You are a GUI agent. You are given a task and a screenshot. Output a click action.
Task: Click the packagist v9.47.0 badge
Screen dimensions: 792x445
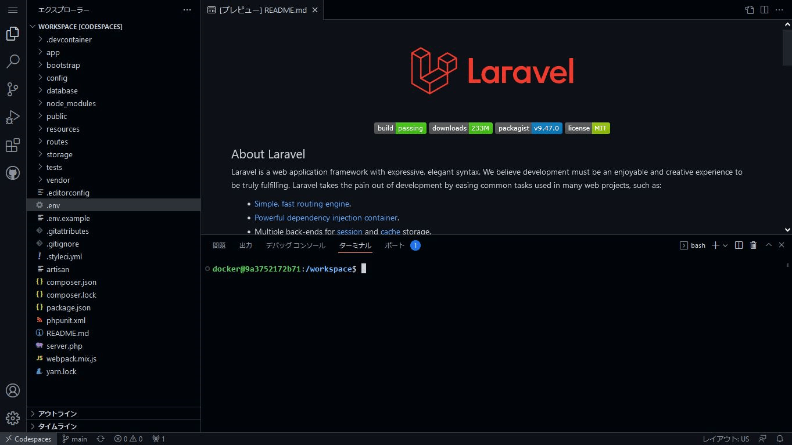coord(529,128)
